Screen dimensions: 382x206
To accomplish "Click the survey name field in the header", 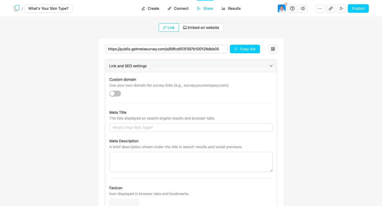I will pos(49,9).
